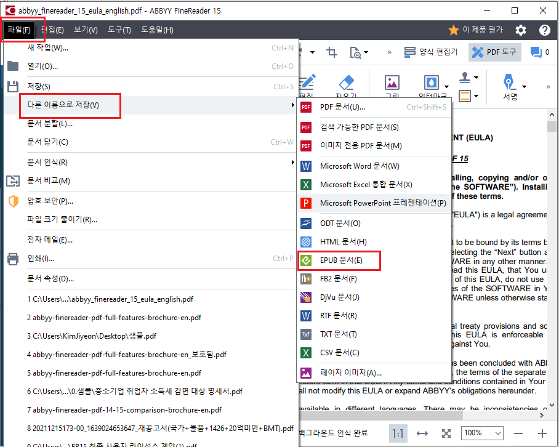Open the stamp dropdown arrow
Screen dimensions: 559x447
point(477,78)
